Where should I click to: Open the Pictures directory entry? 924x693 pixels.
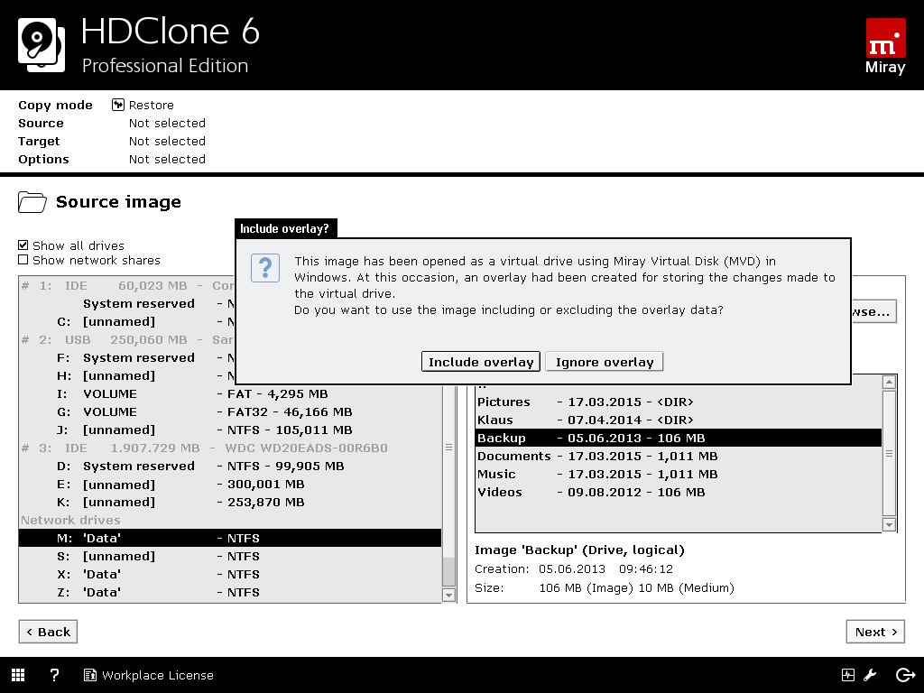[679, 402]
